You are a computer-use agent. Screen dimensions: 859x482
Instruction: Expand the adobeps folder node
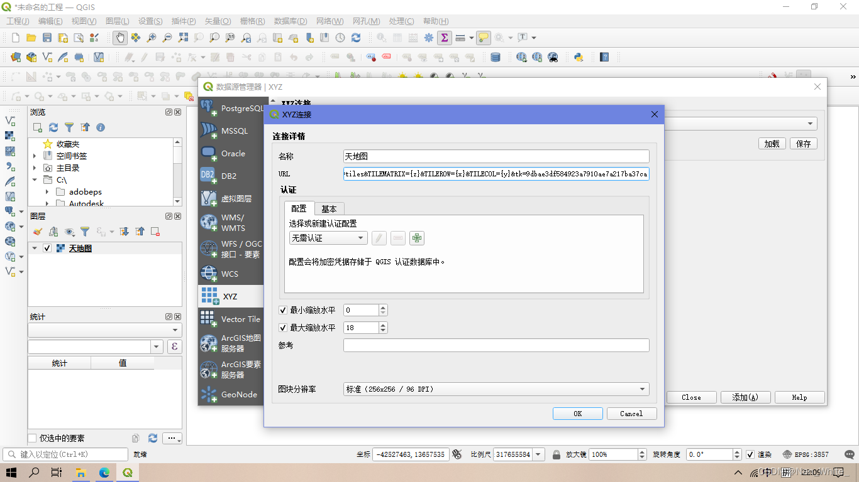[47, 191]
